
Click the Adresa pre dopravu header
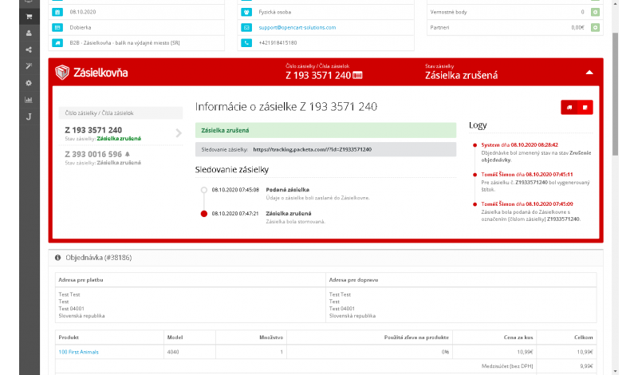(x=353, y=280)
